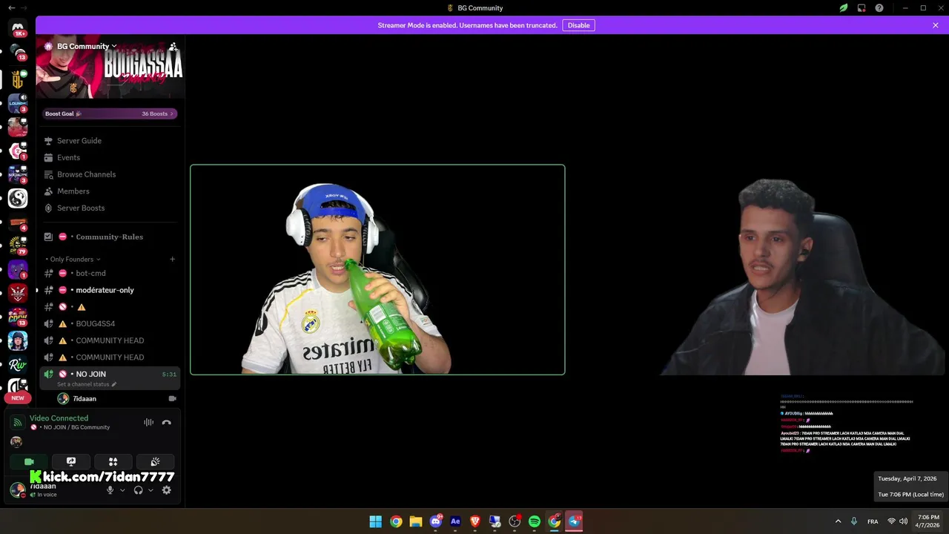Dismiss the Streamer Mode banner
949x534 pixels.
point(936,25)
